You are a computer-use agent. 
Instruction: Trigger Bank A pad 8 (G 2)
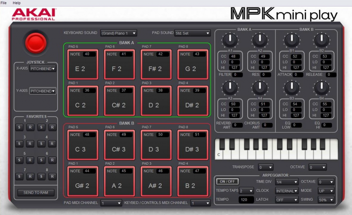point(193,64)
